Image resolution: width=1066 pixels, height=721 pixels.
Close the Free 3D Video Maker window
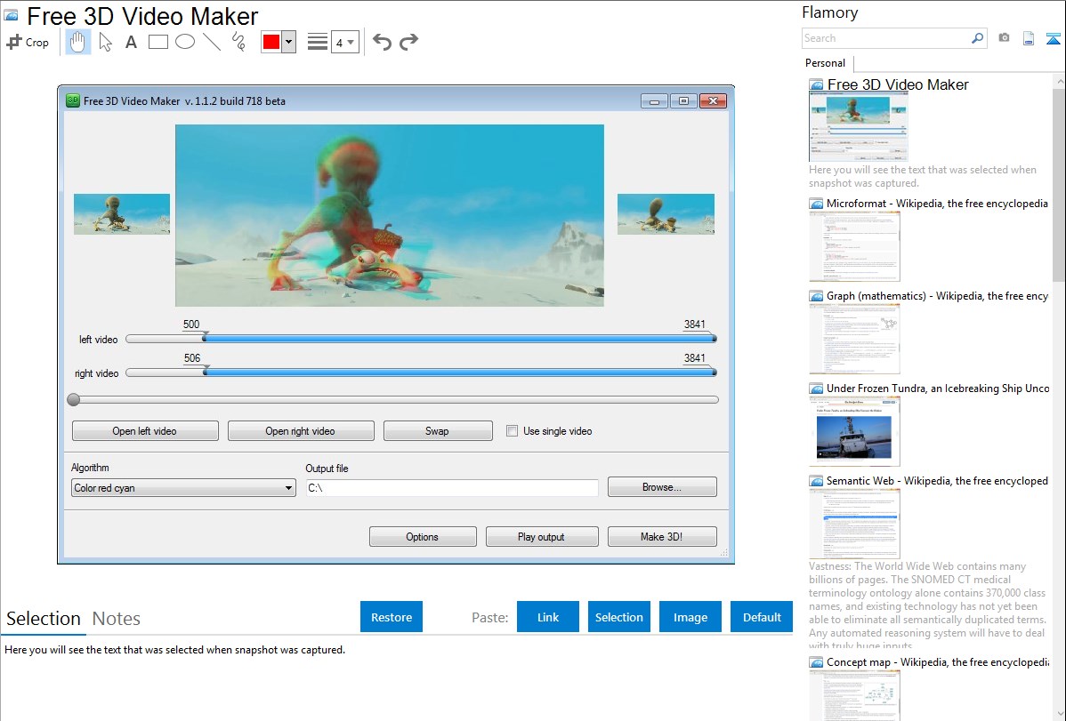tap(713, 101)
